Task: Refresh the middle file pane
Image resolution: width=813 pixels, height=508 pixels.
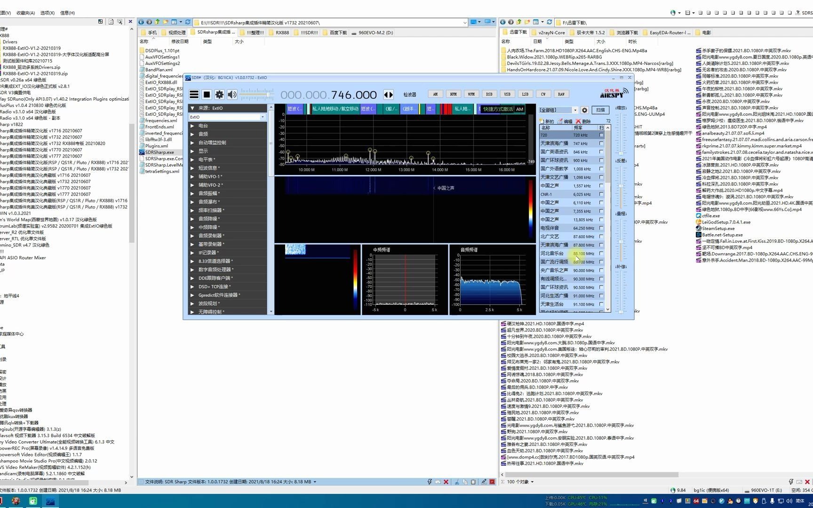Action: point(188,22)
